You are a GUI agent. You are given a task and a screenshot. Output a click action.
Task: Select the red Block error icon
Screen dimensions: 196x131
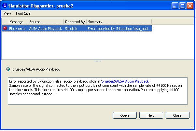tap(5, 28)
